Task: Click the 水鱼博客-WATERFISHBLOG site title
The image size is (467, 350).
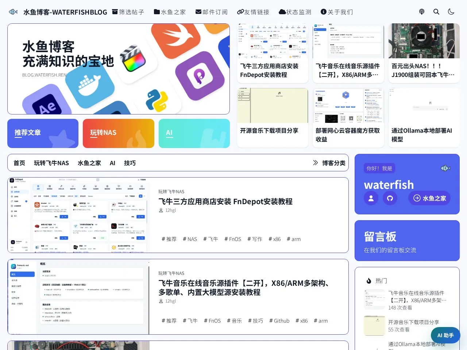Action: 65,12
